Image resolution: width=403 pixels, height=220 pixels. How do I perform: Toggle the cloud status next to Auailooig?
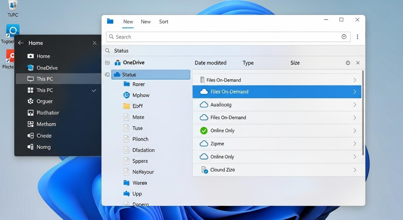click(204, 105)
